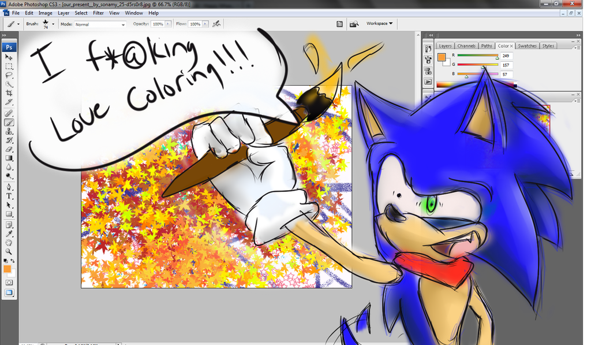Select the Path Selection tool

(9, 205)
